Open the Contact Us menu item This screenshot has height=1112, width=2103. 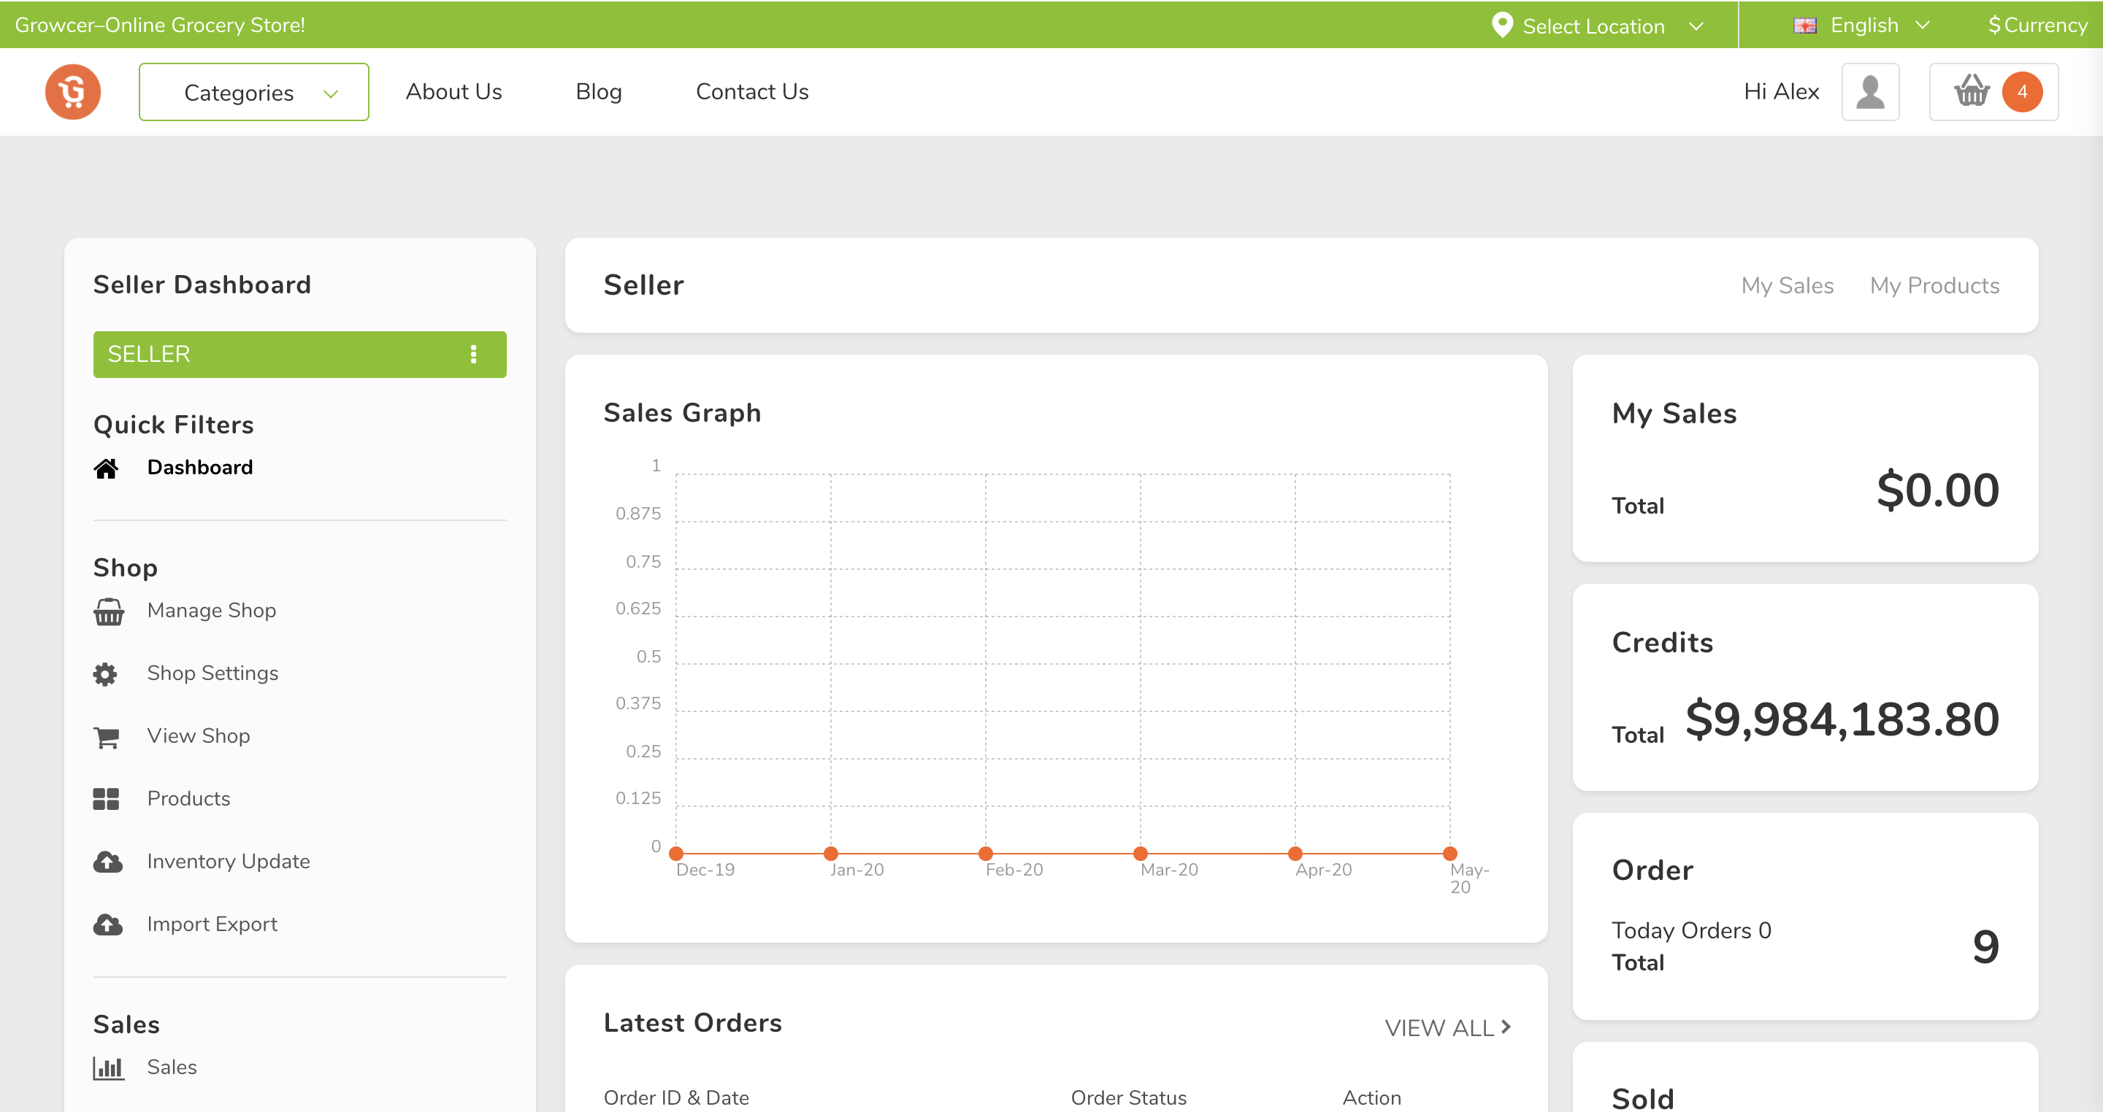(751, 91)
